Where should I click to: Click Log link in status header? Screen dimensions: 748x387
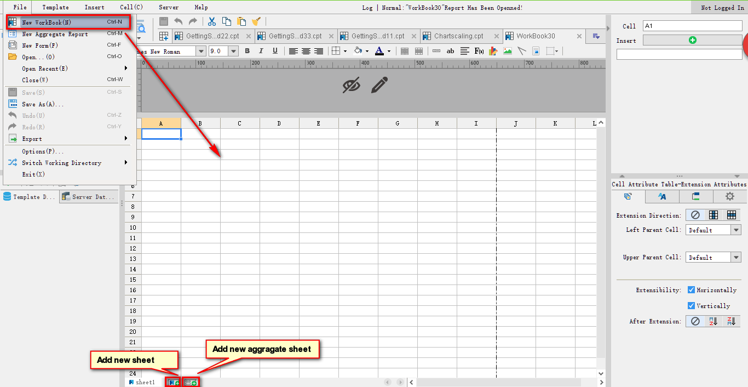[367, 8]
